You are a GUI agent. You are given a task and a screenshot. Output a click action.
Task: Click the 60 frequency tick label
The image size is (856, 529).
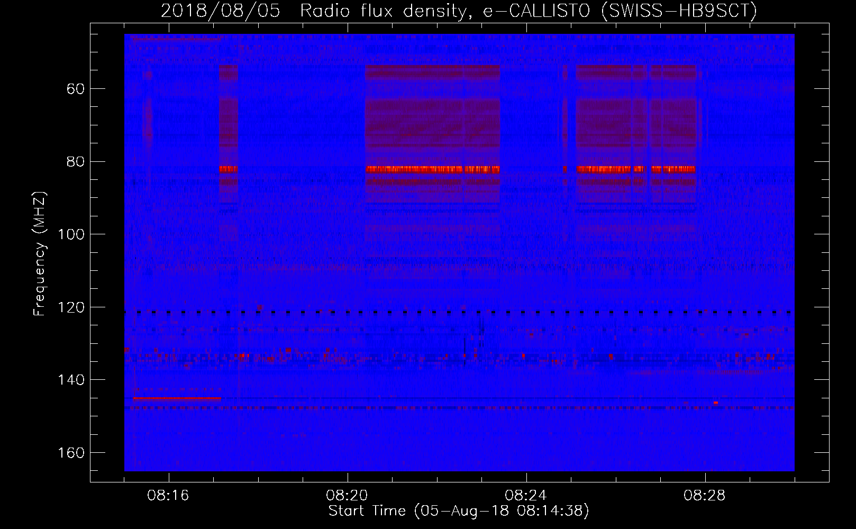[x=76, y=89]
